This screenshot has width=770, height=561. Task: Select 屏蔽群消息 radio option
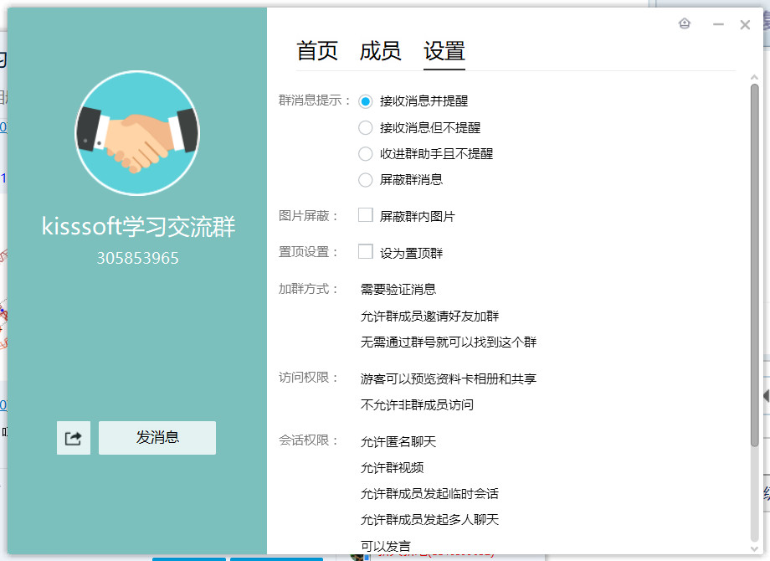pos(366,180)
